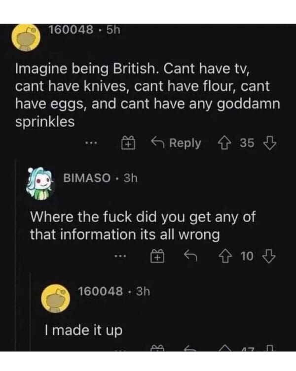Click the reply arrow on BIMASO's comment
The width and height of the screenshot is (296, 371).
click(189, 255)
